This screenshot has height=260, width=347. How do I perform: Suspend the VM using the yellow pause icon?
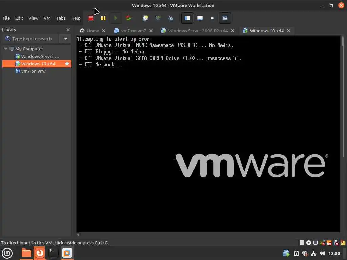103,18
